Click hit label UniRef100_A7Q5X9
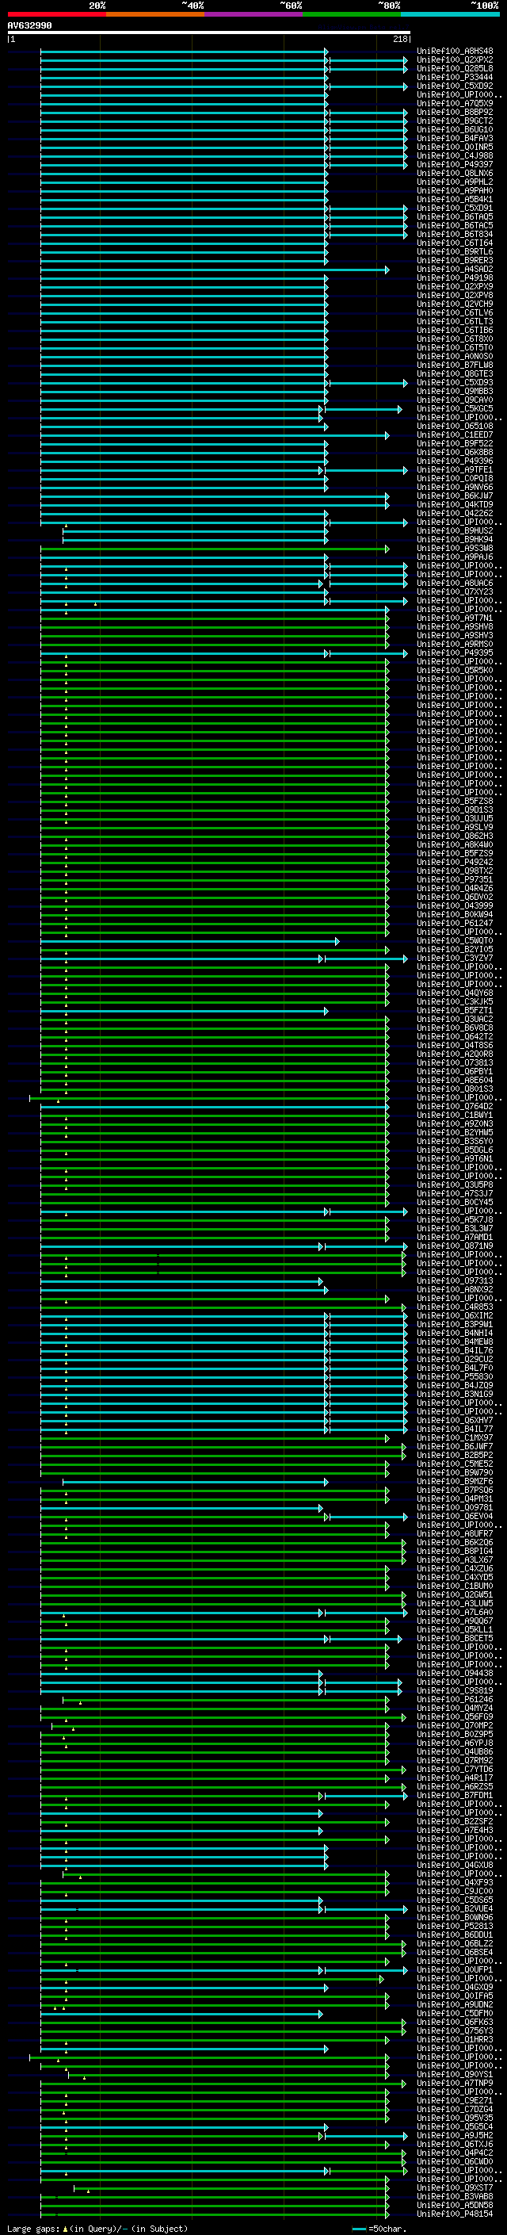The width and height of the screenshot is (507, 2235). (455, 103)
